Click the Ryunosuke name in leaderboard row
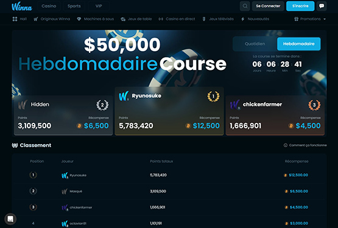Screen dimensions: 338x228 (x=78, y=175)
